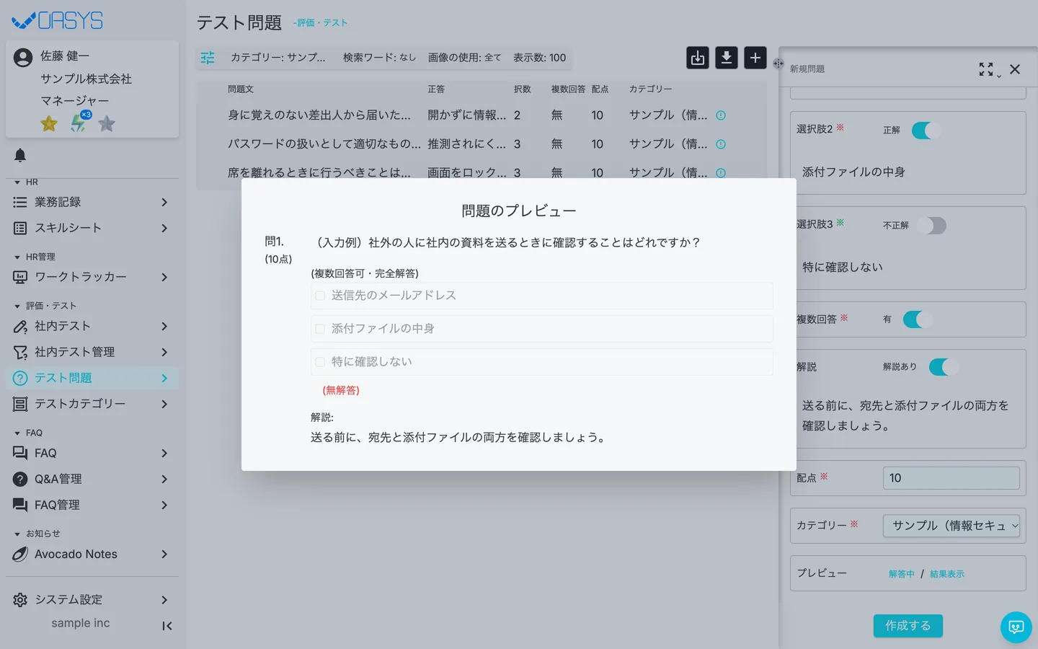Collapse the お知らせ section

37,534
